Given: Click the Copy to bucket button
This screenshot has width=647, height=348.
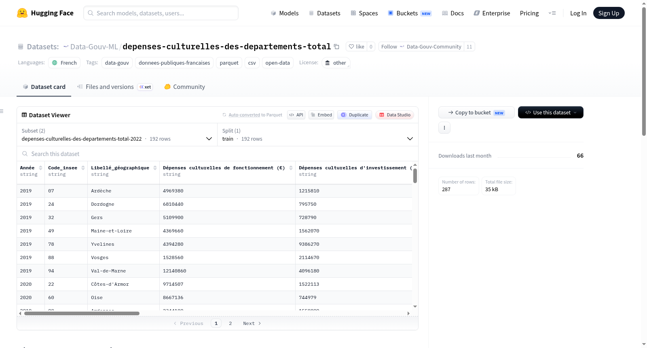Looking at the screenshot, I should click(x=476, y=112).
